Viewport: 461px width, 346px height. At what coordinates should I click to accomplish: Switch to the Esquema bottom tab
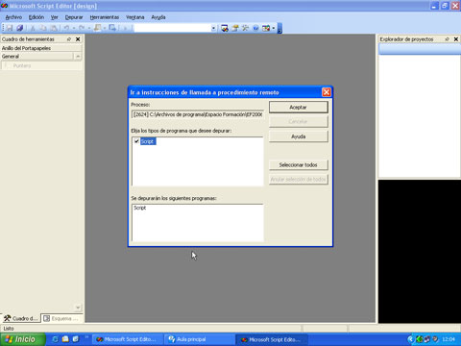(x=61, y=318)
